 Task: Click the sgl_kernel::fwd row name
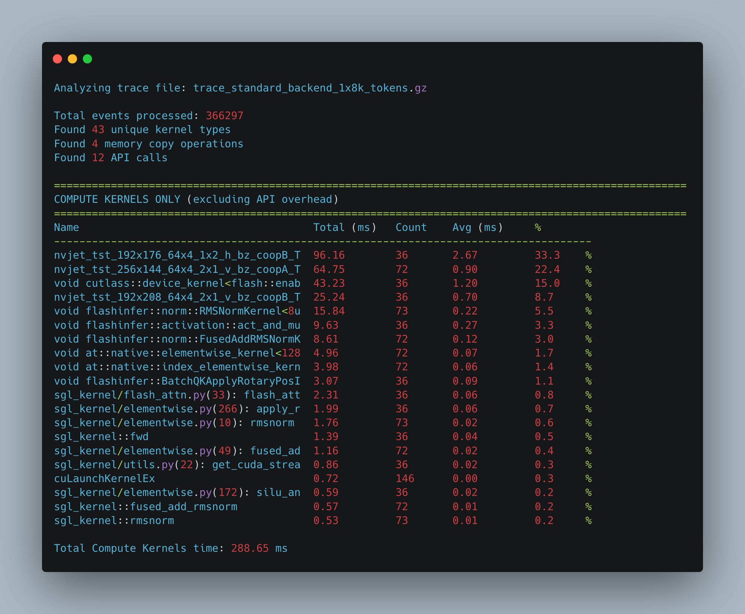(101, 437)
